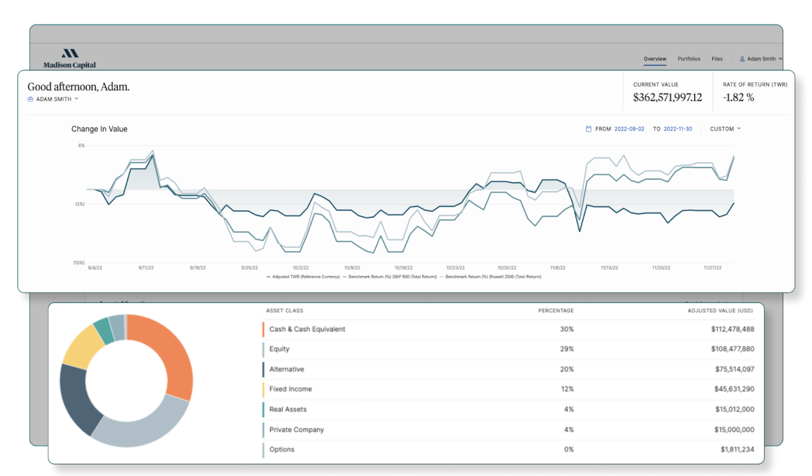Toggle Russell 2000 benchmark legend series

pos(493,277)
